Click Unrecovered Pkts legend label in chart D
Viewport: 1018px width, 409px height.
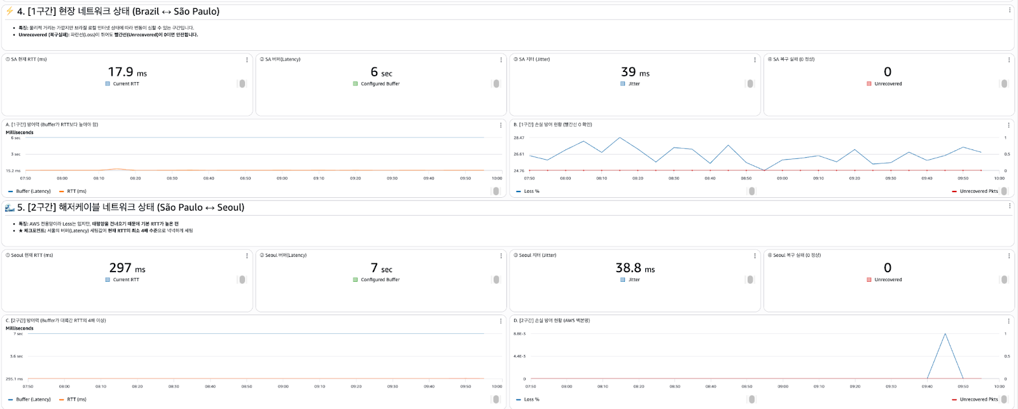[979, 399]
